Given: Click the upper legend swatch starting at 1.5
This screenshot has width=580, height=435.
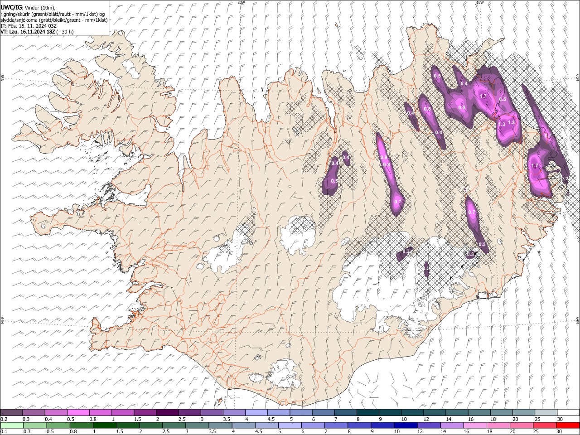Looking at the screenshot, I should point(145,412).
